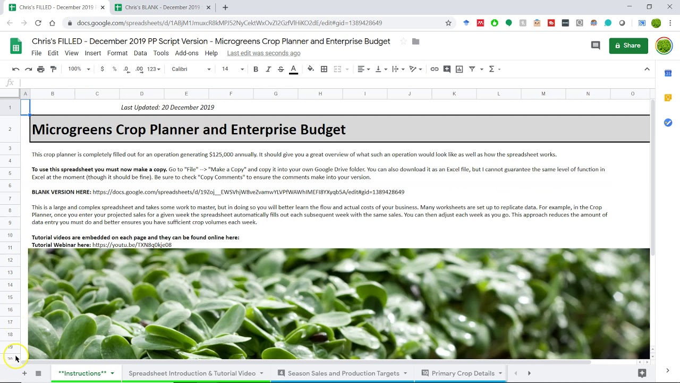Viewport: 680px width, 383px height.
Task: Click the merge cells icon
Action: tap(337, 69)
